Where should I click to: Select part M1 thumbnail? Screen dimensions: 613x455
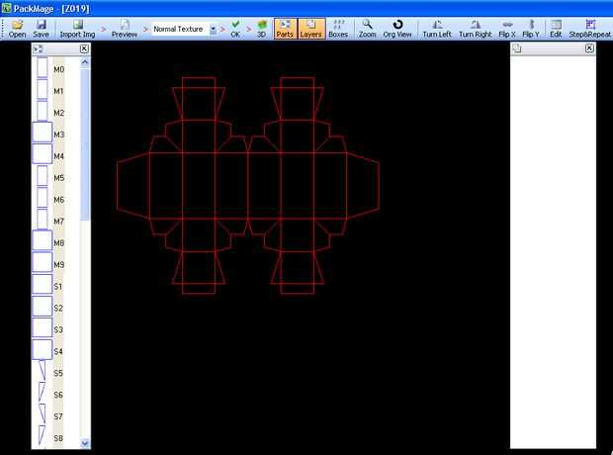(x=43, y=89)
